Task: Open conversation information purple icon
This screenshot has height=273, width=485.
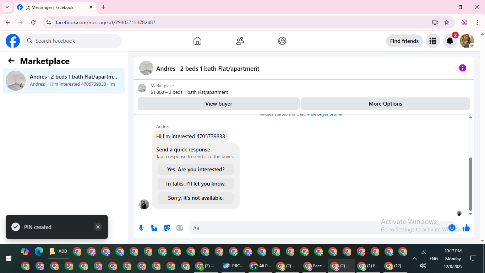Action: pos(462,68)
